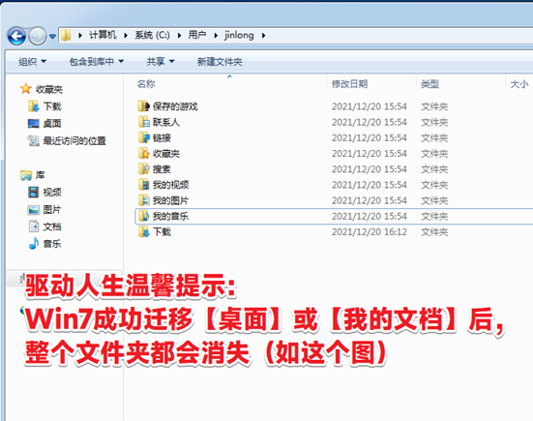The width and height of the screenshot is (533, 421).
Task: Click the greyed Forward arrow button
Action: pyautogui.click(x=37, y=36)
